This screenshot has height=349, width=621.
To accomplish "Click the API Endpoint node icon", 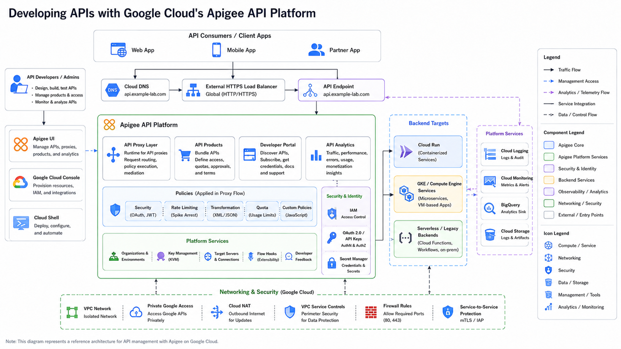I will click(310, 90).
